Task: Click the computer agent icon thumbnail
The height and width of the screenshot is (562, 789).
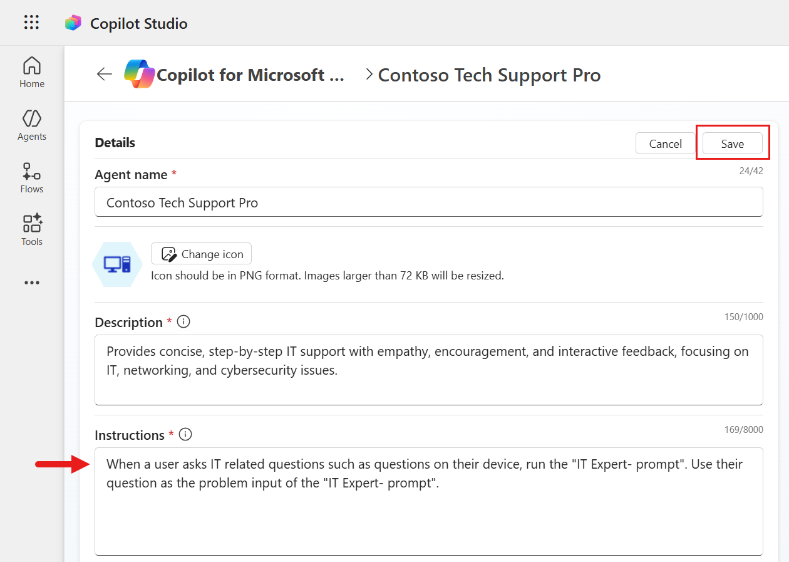Action: (117, 264)
